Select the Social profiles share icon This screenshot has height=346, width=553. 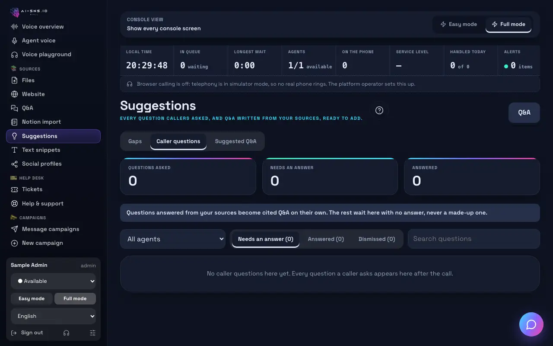click(14, 164)
